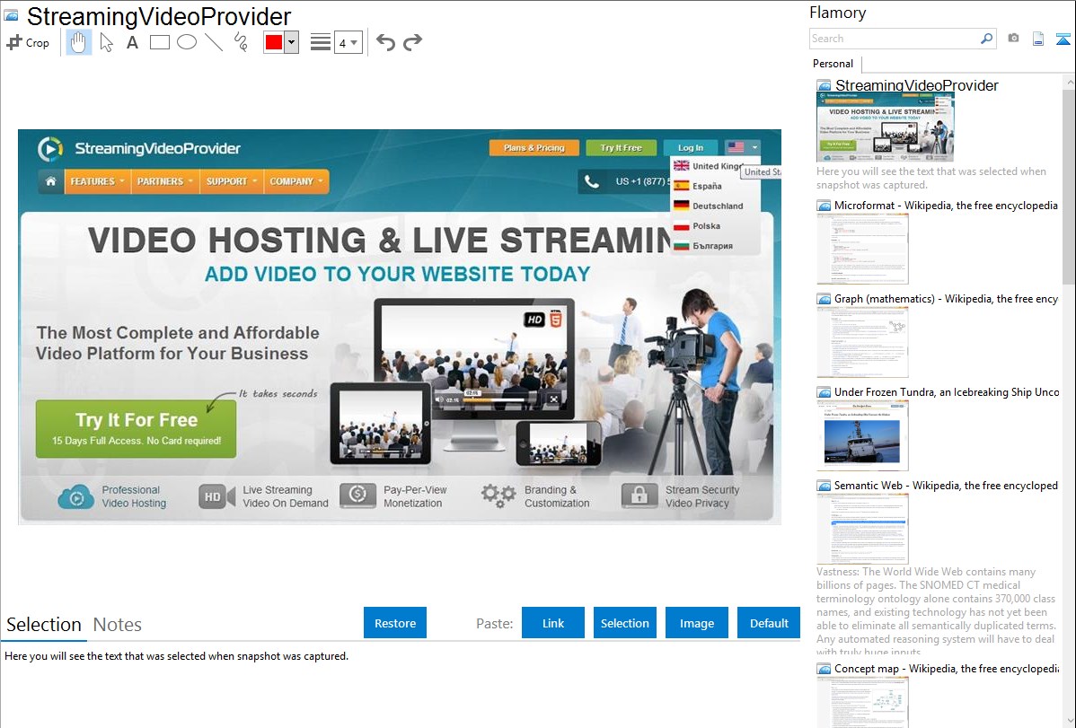Choose Deutschland from language list
The height and width of the screenshot is (728, 1076).
pos(708,206)
